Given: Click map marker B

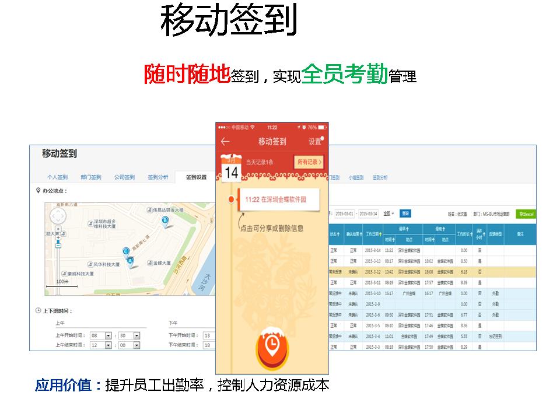Looking at the screenshot, I should [x=166, y=220].
